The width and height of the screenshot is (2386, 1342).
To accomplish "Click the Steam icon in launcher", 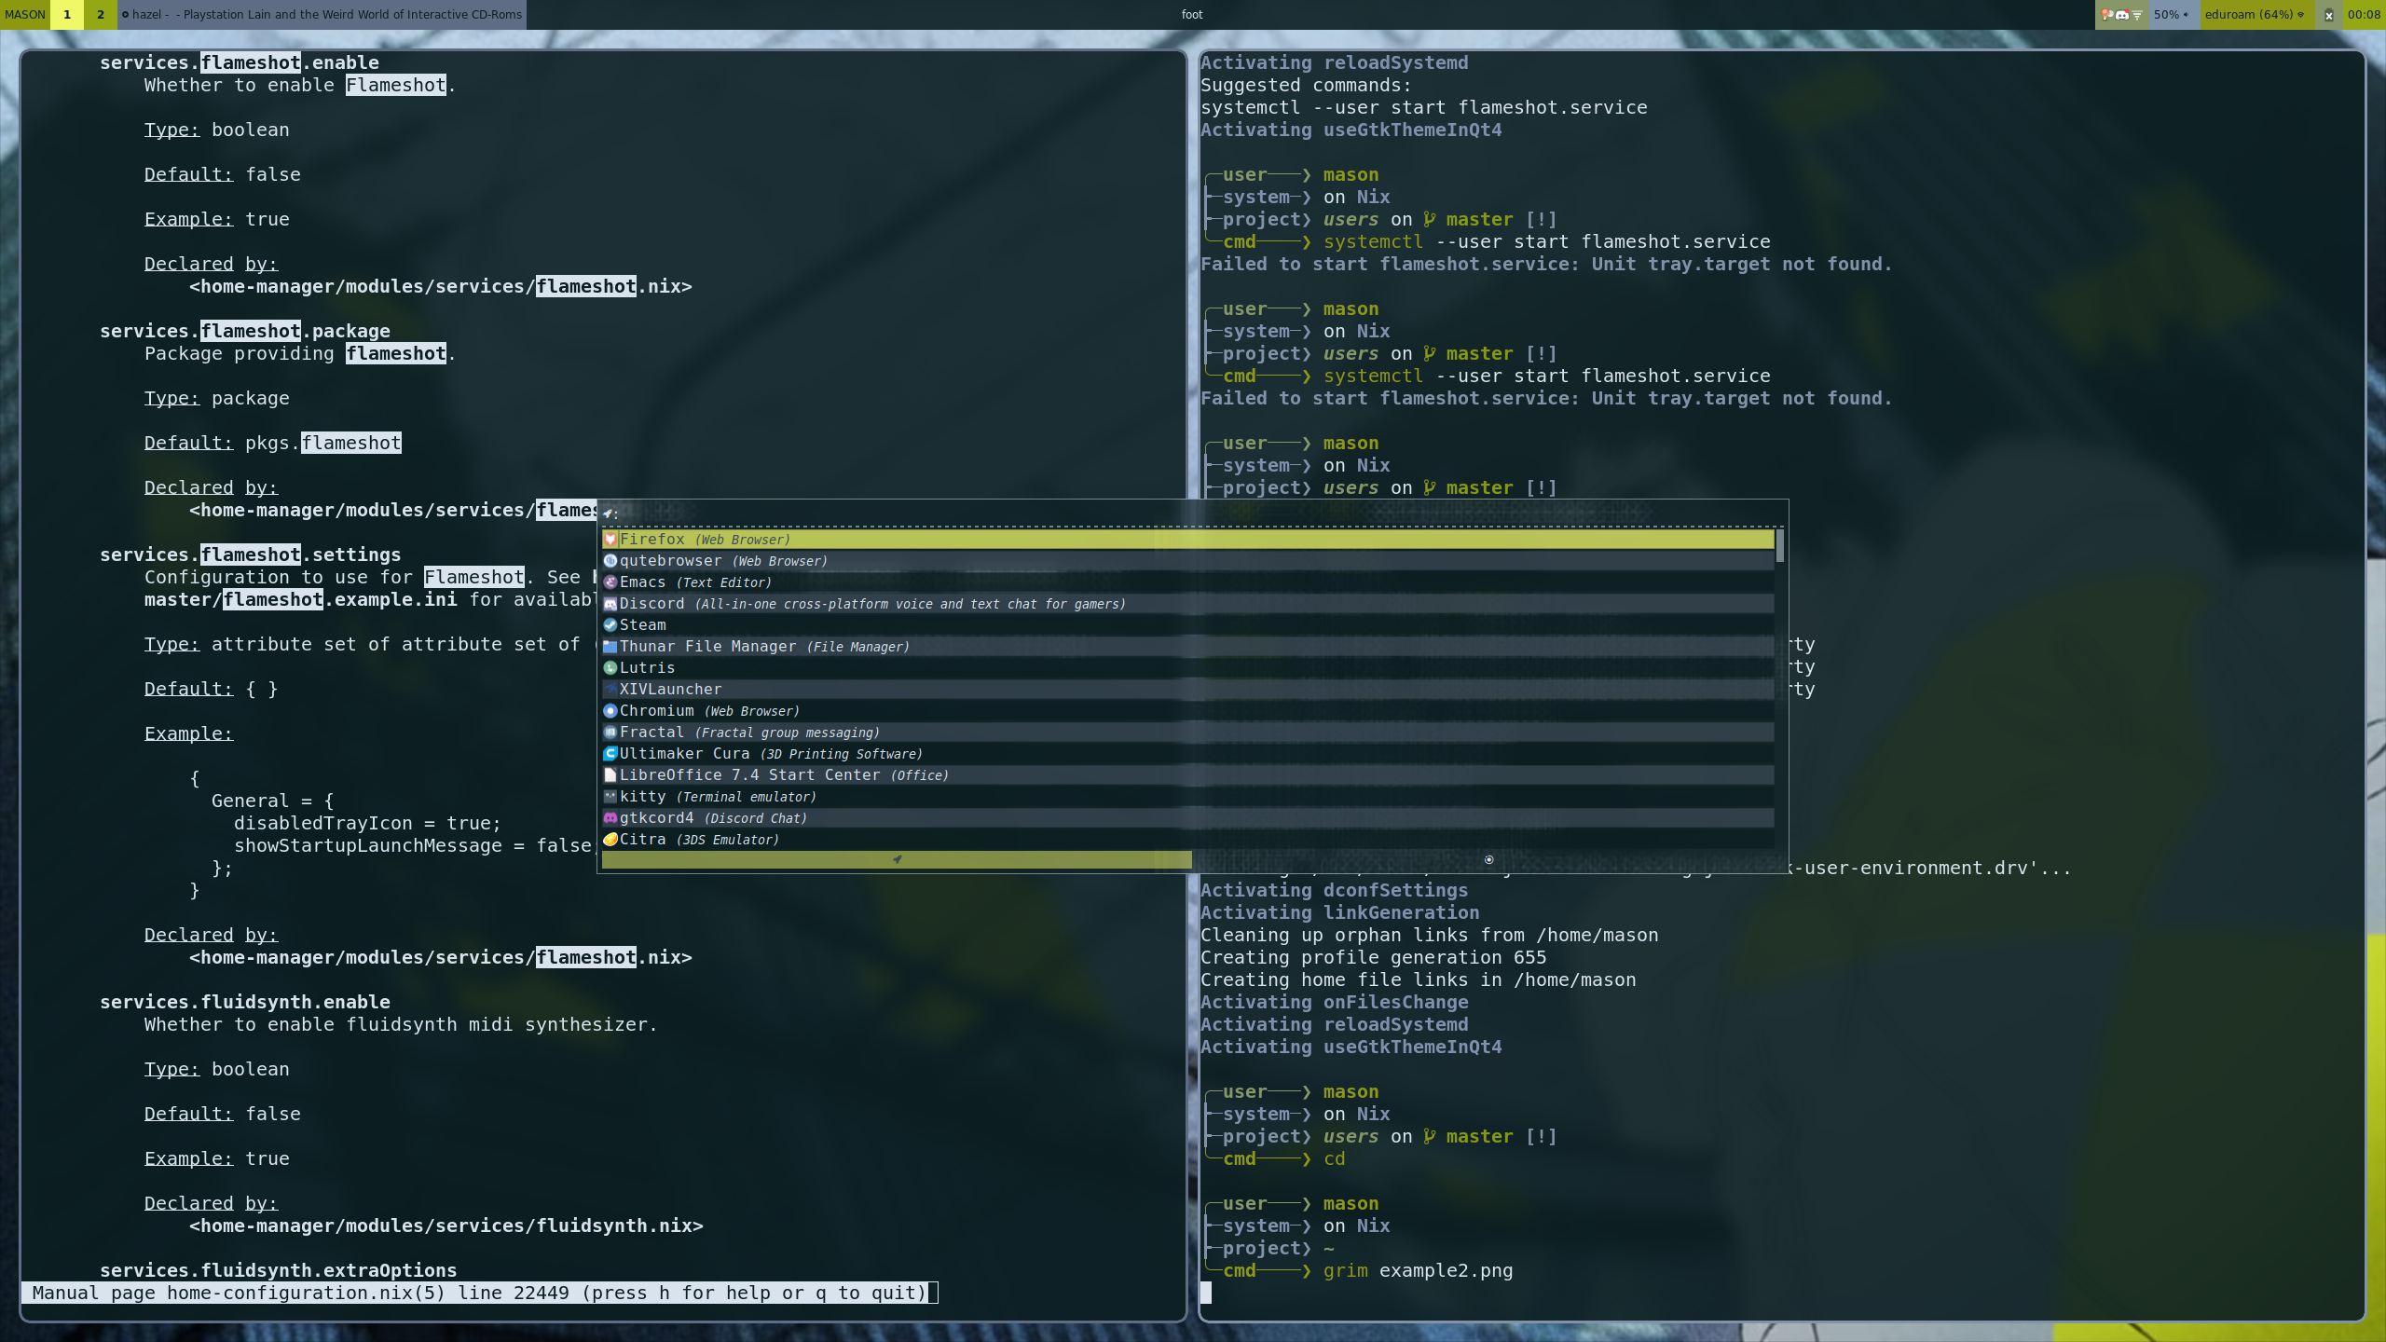I will 610,625.
